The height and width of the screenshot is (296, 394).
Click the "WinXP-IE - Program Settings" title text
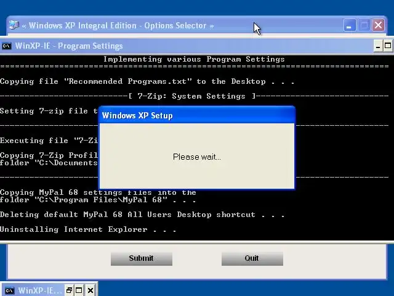tap(69, 46)
